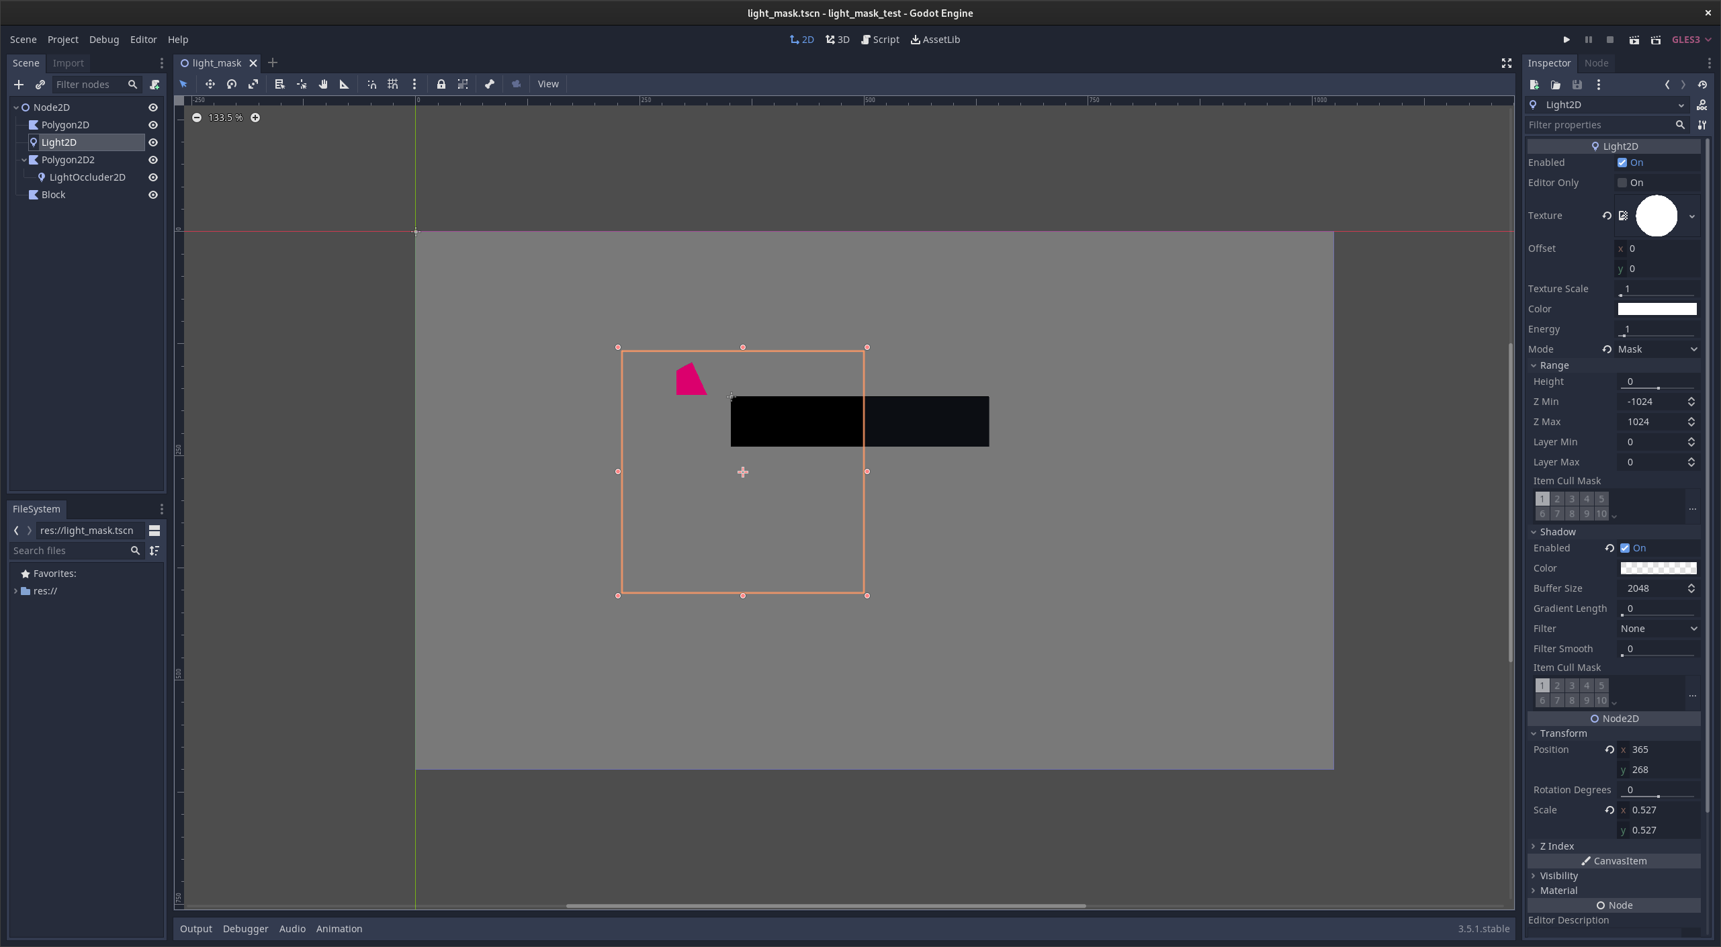Play the project
The width and height of the screenshot is (1721, 947).
(1566, 40)
